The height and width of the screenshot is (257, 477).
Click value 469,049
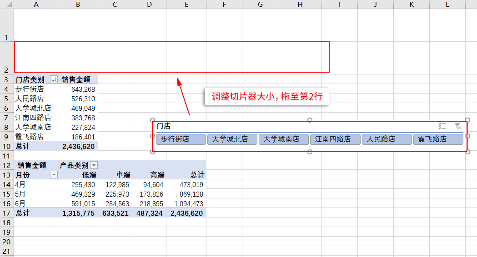(83, 109)
